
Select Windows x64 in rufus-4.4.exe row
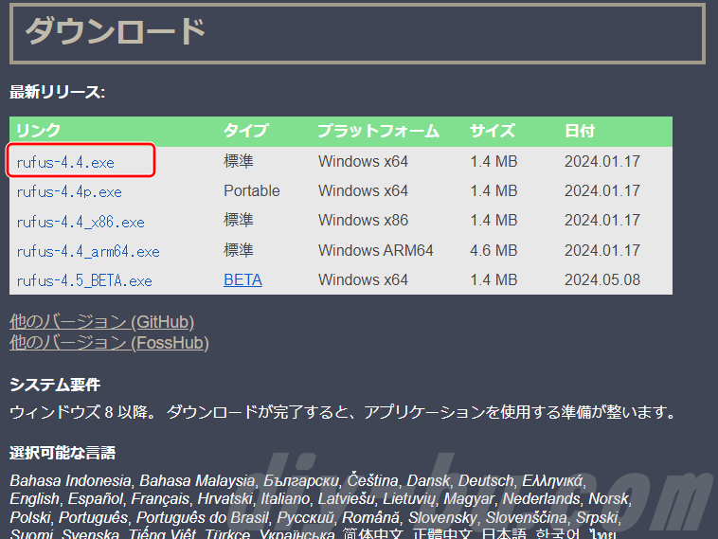pyautogui.click(x=363, y=161)
